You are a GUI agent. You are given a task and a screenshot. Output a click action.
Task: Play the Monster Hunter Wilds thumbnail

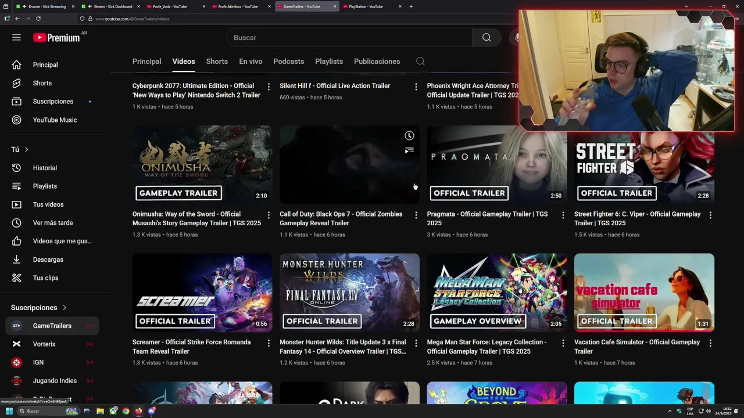(349, 293)
